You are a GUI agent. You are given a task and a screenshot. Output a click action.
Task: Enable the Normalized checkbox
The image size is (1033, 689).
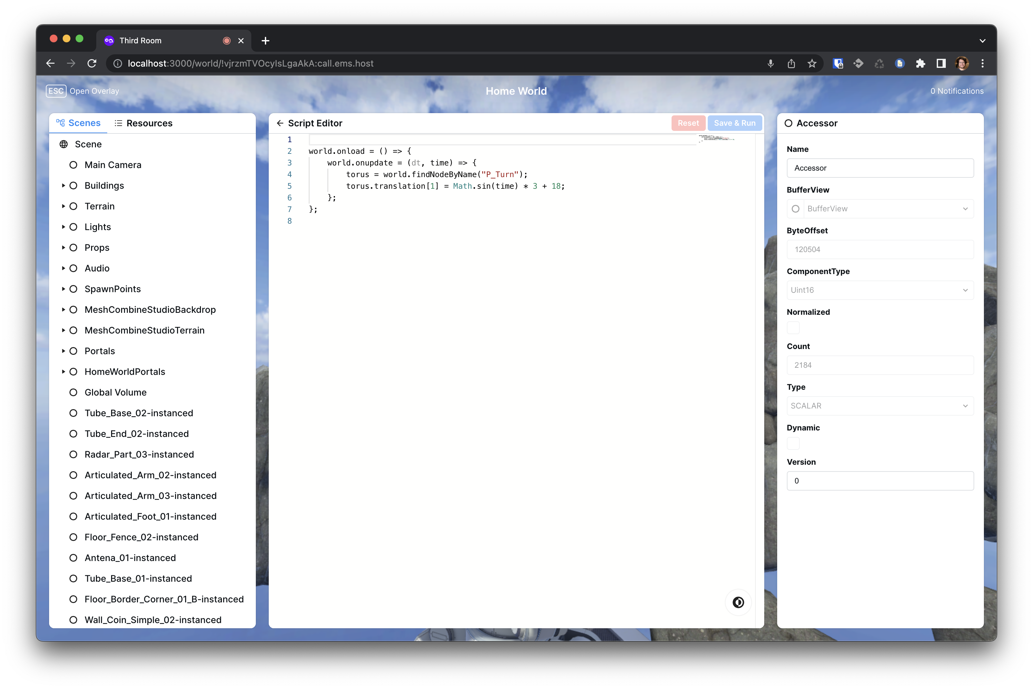tap(793, 327)
